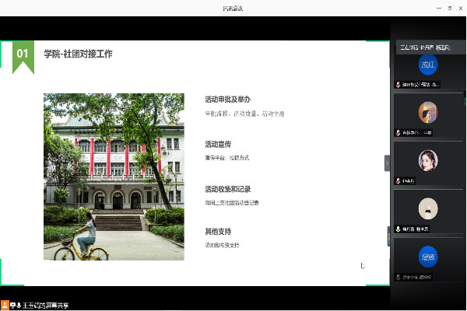This screenshot has height=311, width=467.
Task: Click the first participant's muted mic icon
Action: point(399,84)
